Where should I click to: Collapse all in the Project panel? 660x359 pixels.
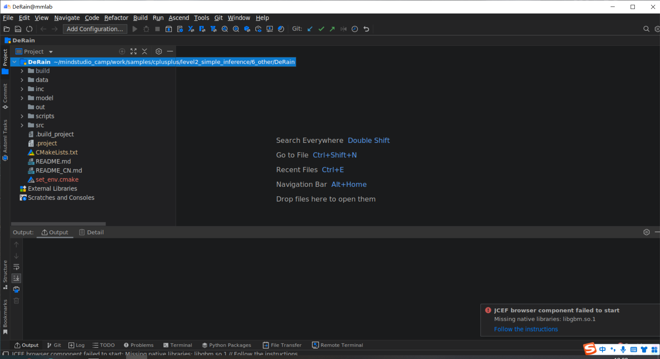click(x=145, y=51)
